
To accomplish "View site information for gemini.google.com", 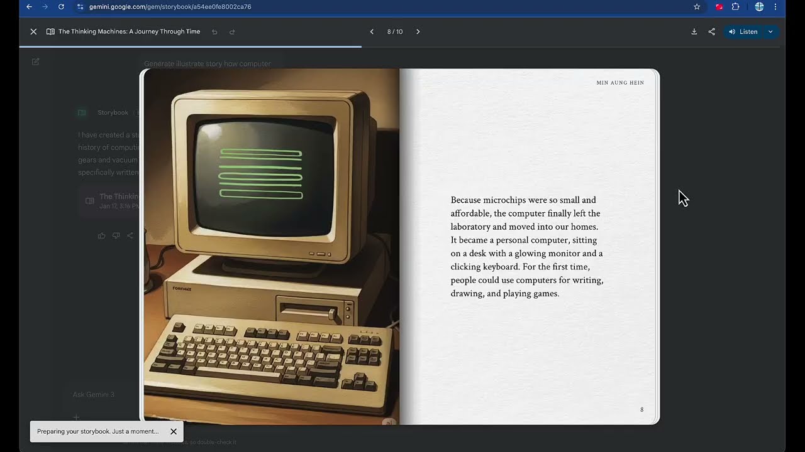I will pos(80,7).
